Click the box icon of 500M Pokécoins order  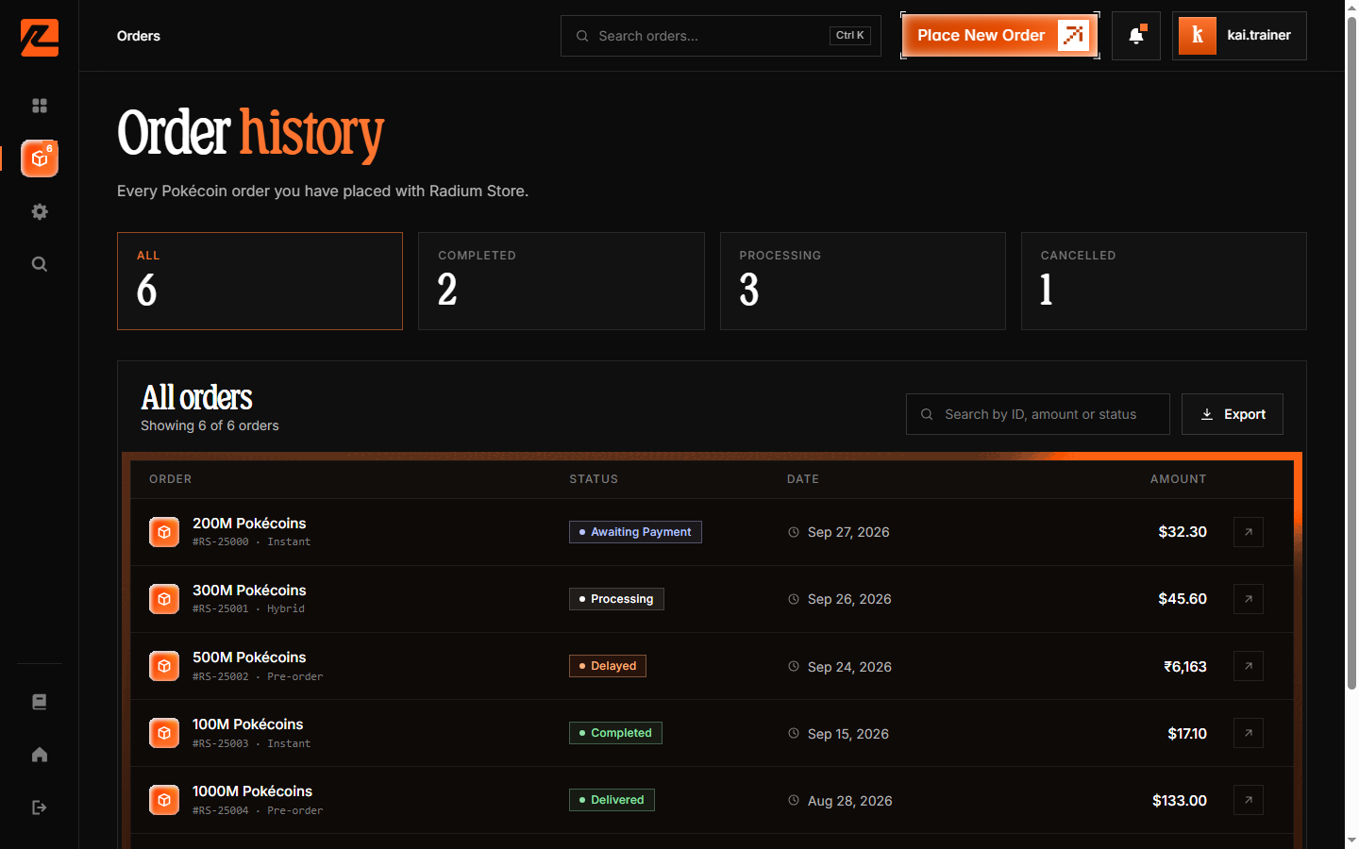pos(164,666)
